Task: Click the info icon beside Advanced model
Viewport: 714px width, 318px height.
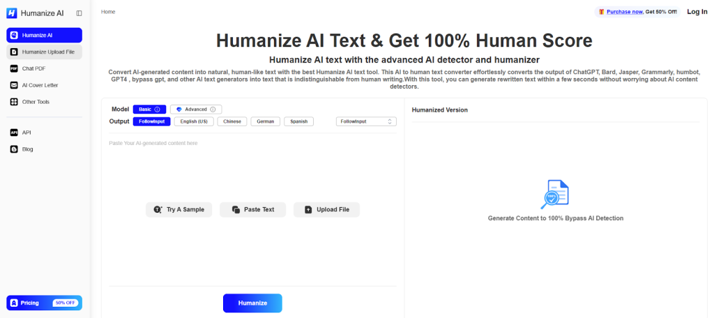Action: pos(213,109)
